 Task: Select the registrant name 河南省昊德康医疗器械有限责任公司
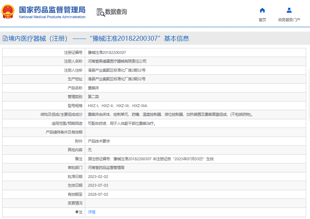coord(117,61)
